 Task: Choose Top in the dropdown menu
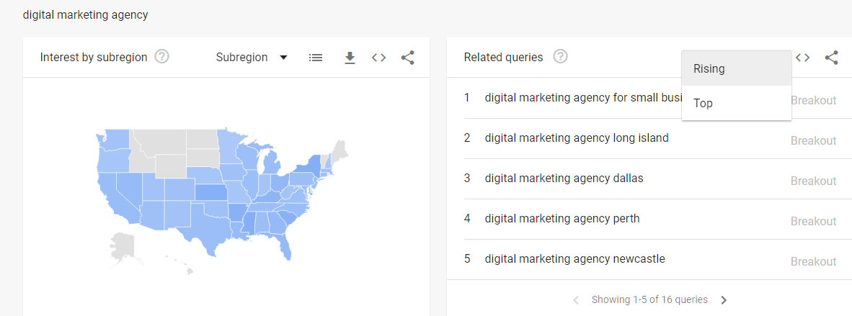click(x=736, y=103)
